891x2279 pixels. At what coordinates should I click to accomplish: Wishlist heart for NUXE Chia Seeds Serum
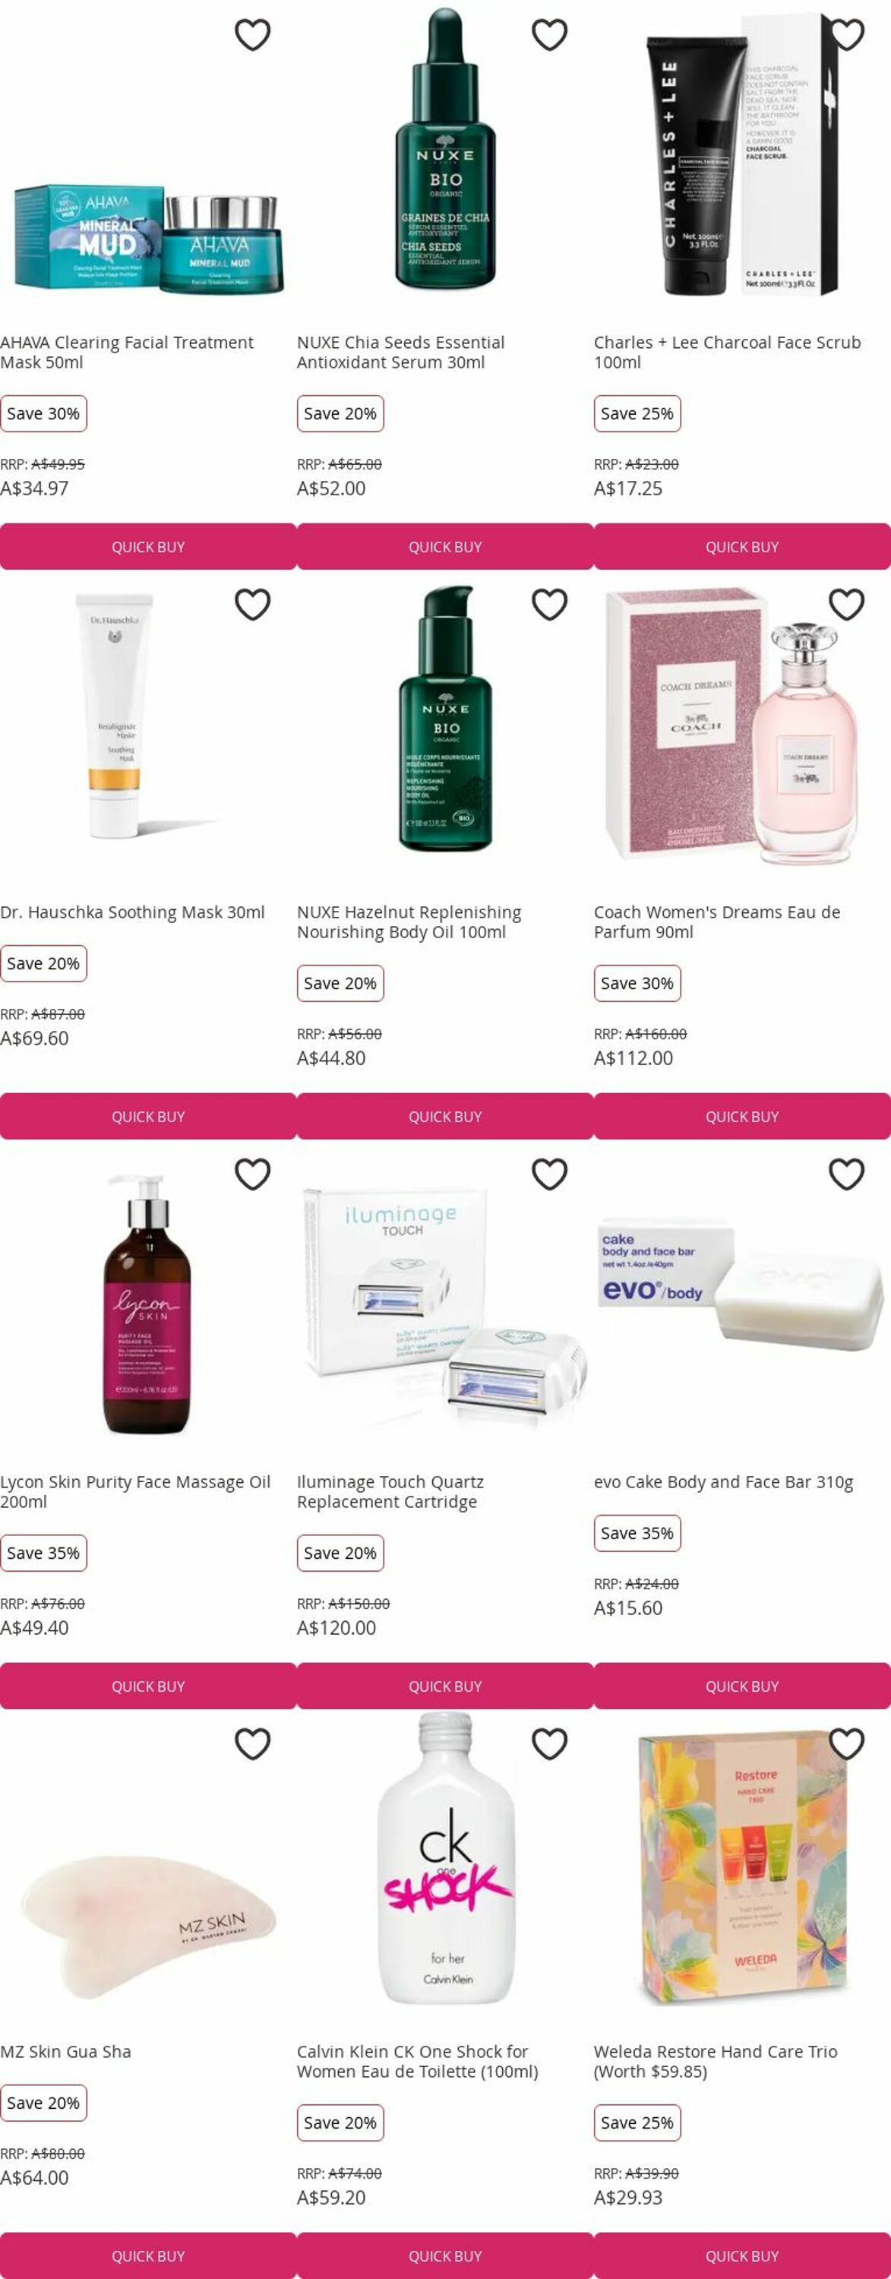coord(549,36)
